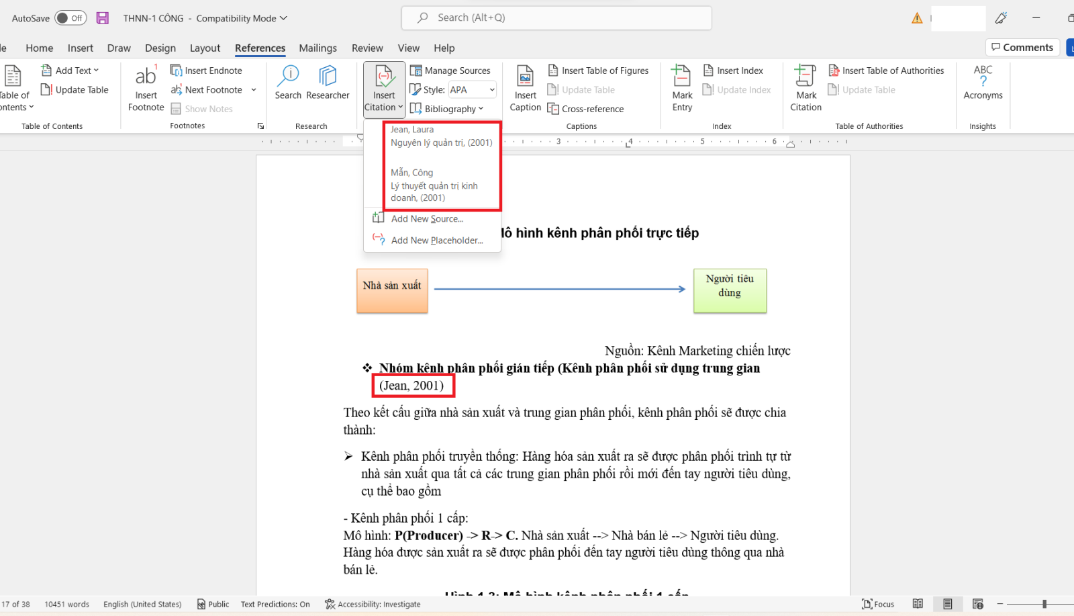1074x616 pixels.
Task: Click the Insert Caption icon
Action: click(524, 88)
